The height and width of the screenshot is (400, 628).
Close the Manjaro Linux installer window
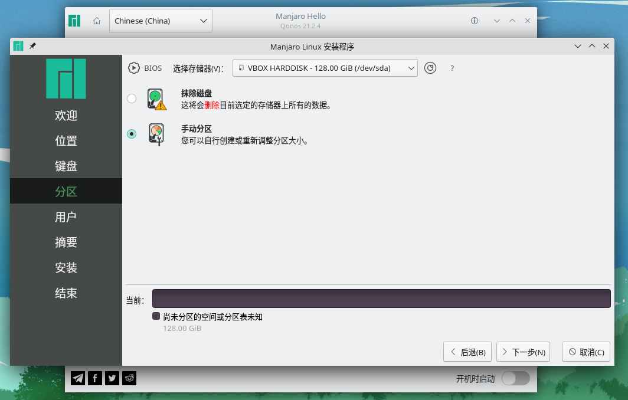[x=606, y=46]
